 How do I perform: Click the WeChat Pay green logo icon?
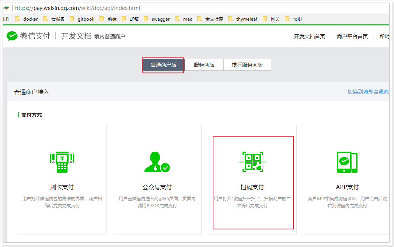coord(12,36)
